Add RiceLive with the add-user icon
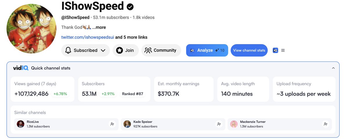Image resolution: width=348 pixels, height=140 pixels. [112, 124]
